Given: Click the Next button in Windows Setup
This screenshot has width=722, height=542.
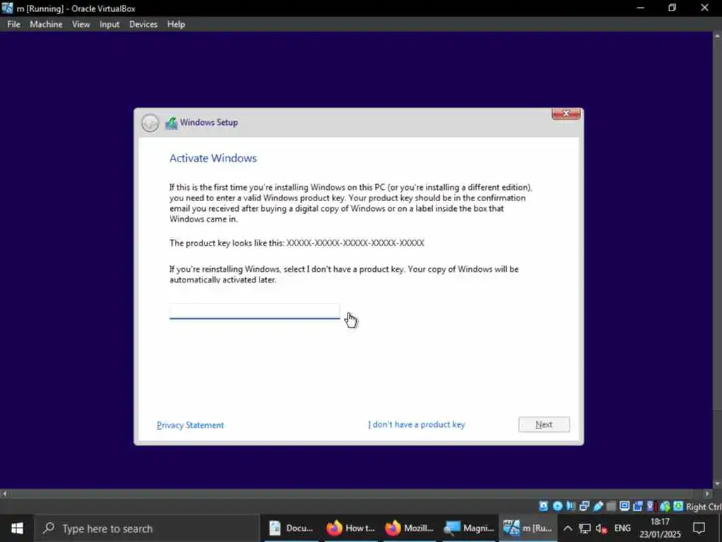Looking at the screenshot, I should pyautogui.click(x=544, y=424).
